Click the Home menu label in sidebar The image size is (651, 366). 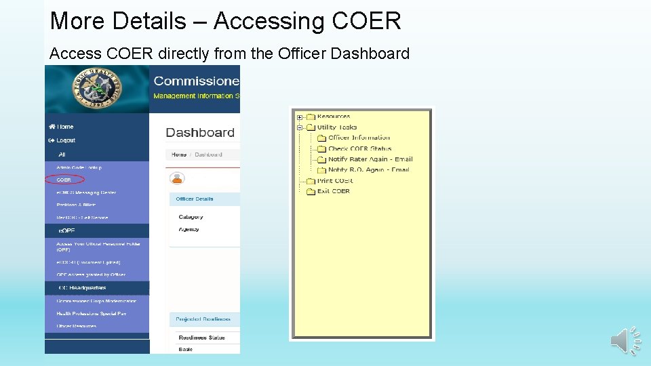65,127
